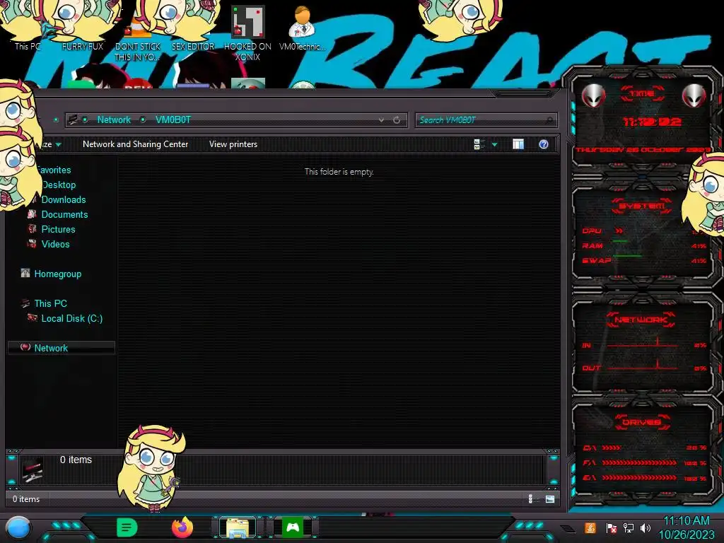Viewport: 724px width, 543px height.
Task: Click the SYSTEM widget header
Action: (x=642, y=206)
